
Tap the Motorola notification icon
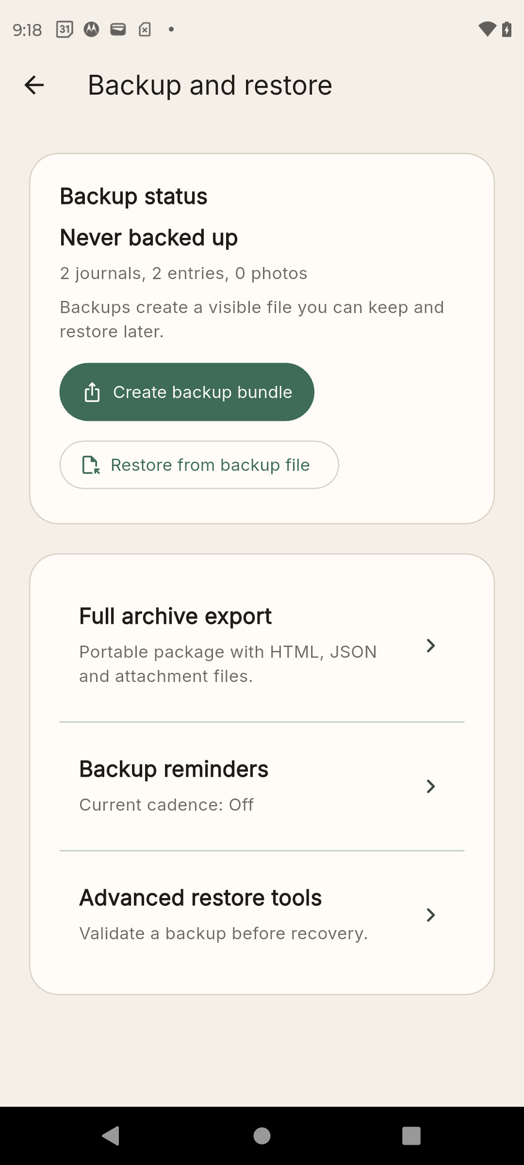point(92,29)
